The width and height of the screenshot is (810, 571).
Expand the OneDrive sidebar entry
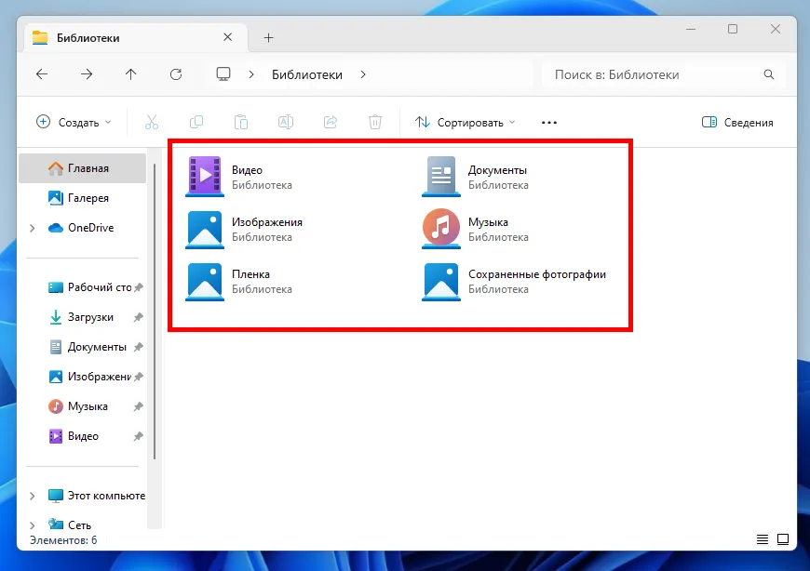(x=31, y=228)
